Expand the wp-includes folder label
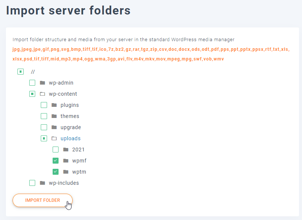Screen dimensions: 302x220 point(64,183)
